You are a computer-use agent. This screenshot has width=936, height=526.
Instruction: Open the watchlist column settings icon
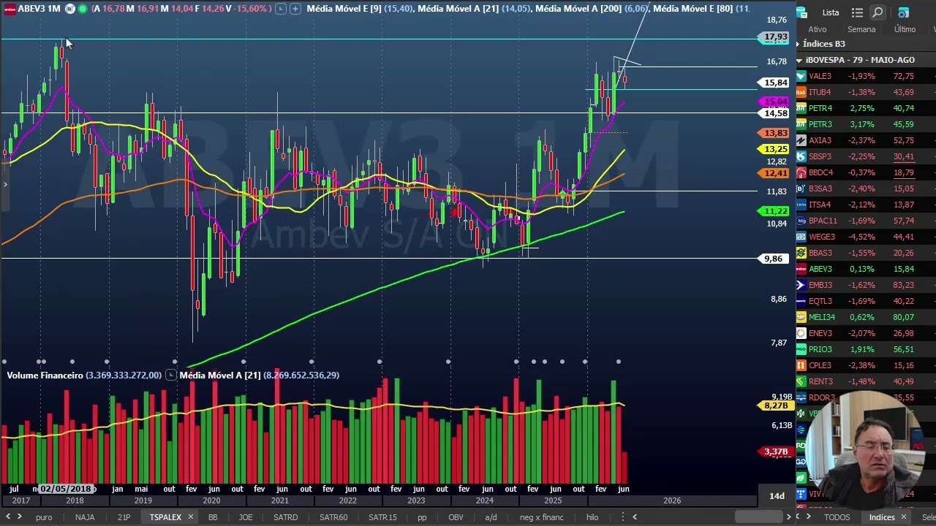[x=904, y=12]
